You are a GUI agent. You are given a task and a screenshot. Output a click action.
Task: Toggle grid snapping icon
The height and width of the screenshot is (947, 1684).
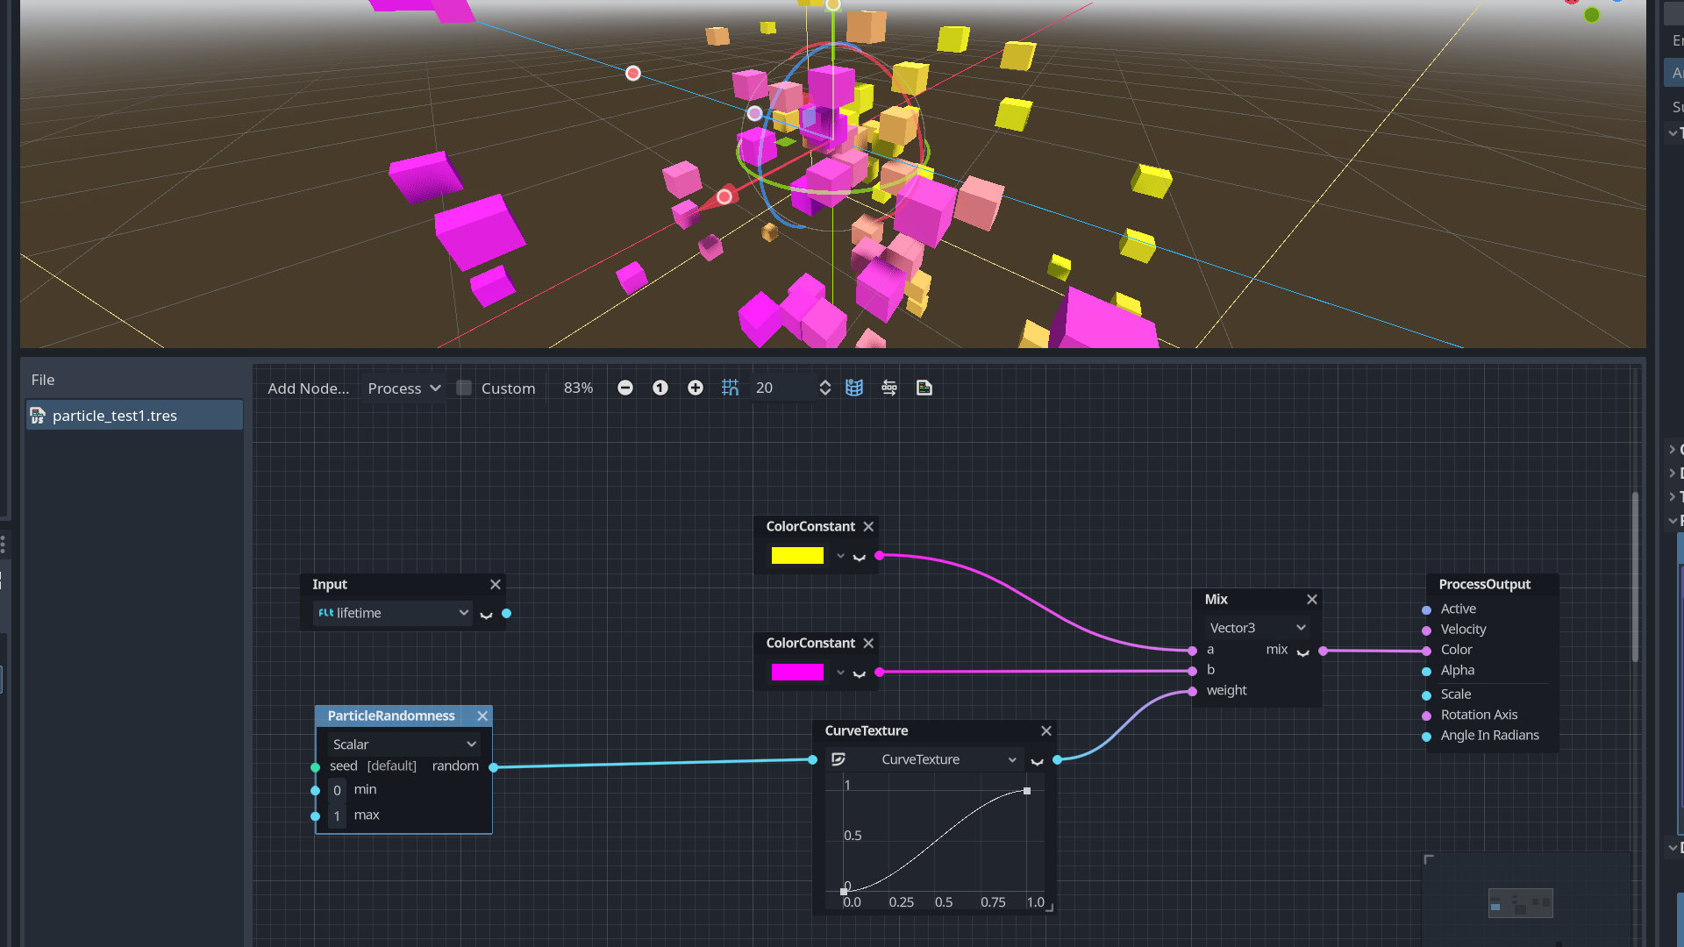[731, 388]
